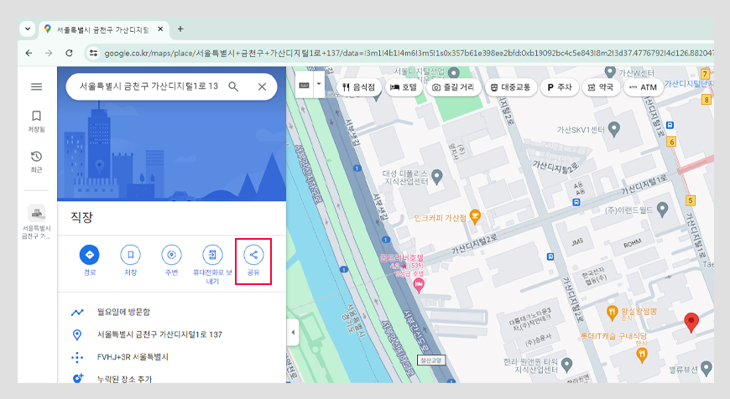Click subway exit 5 marker

point(691,200)
